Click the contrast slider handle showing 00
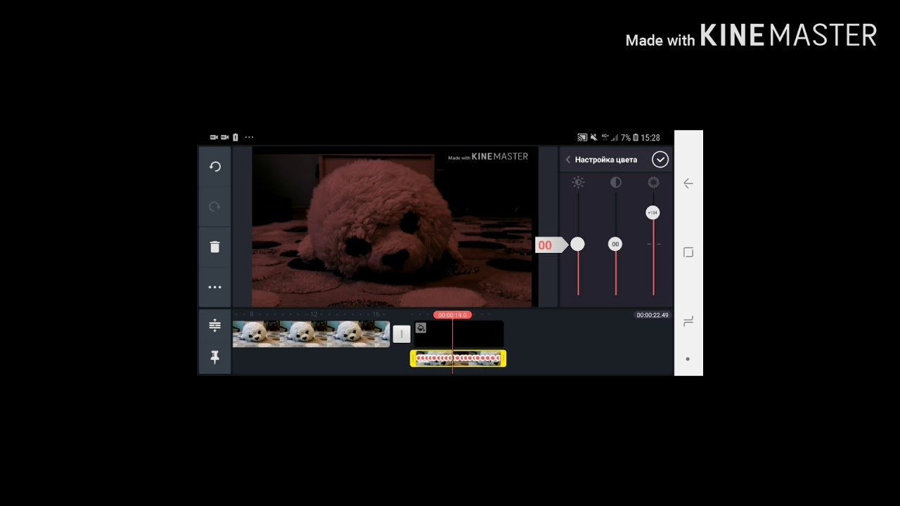The height and width of the screenshot is (506, 900). tap(615, 244)
